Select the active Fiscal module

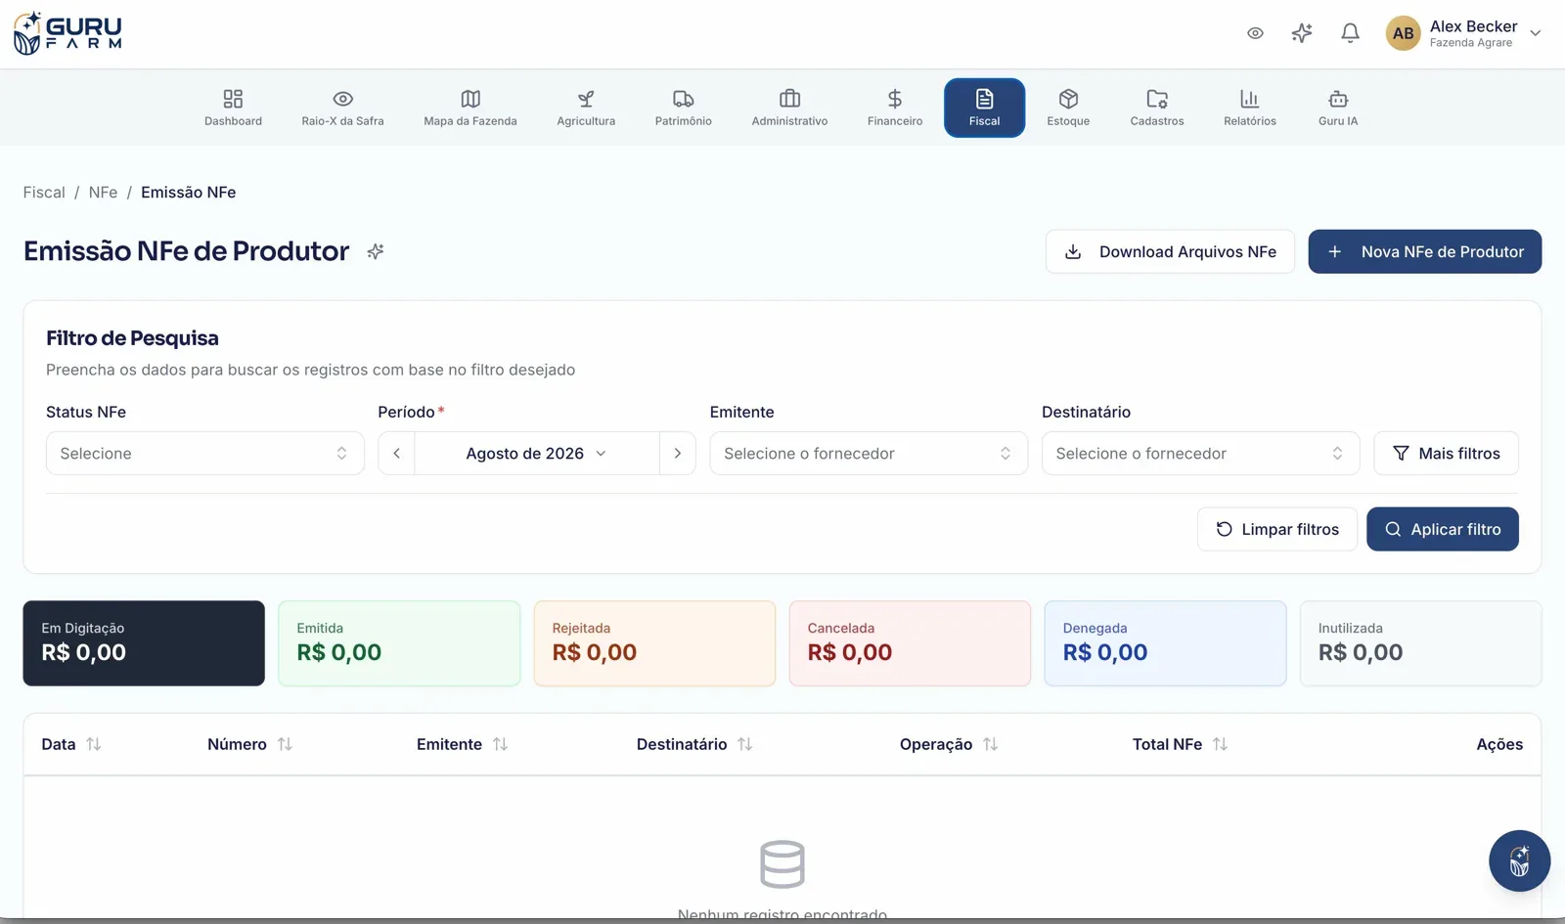(984, 108)
